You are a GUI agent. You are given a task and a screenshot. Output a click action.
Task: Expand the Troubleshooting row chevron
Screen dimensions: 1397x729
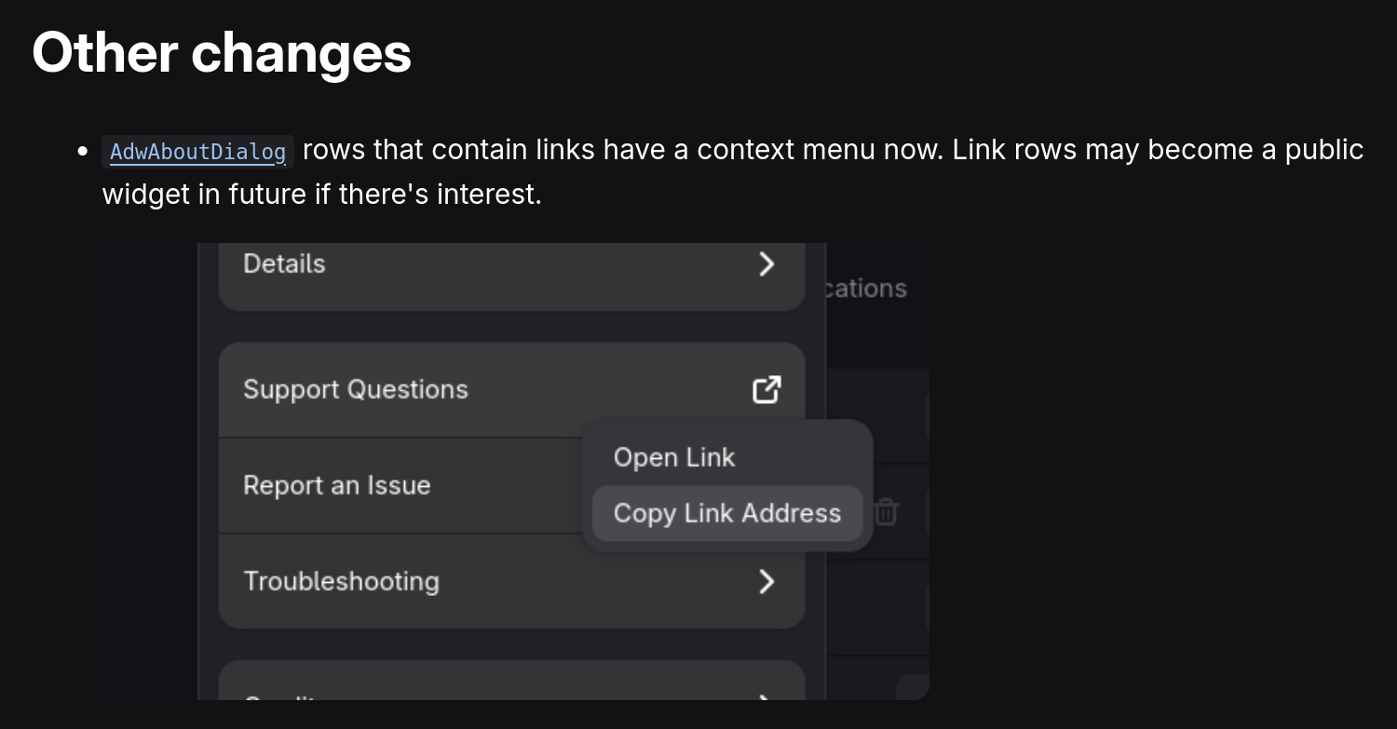point(766,582)
